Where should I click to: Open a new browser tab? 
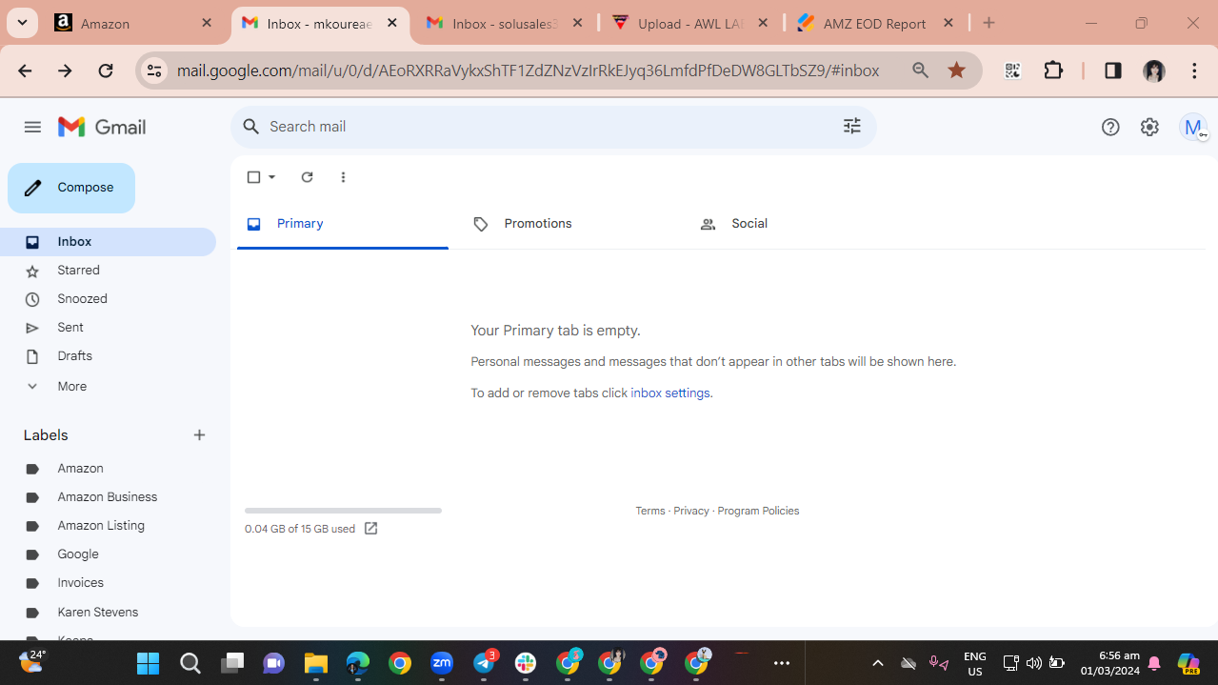pyautogui.click(x=988, y=23)
